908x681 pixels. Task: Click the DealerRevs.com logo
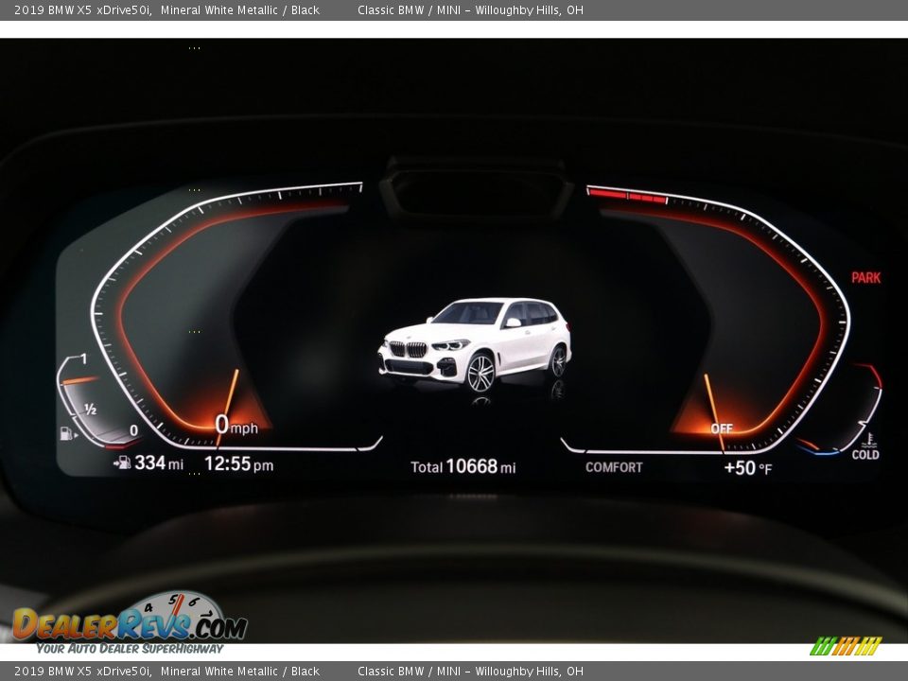[x=130, y=618]
